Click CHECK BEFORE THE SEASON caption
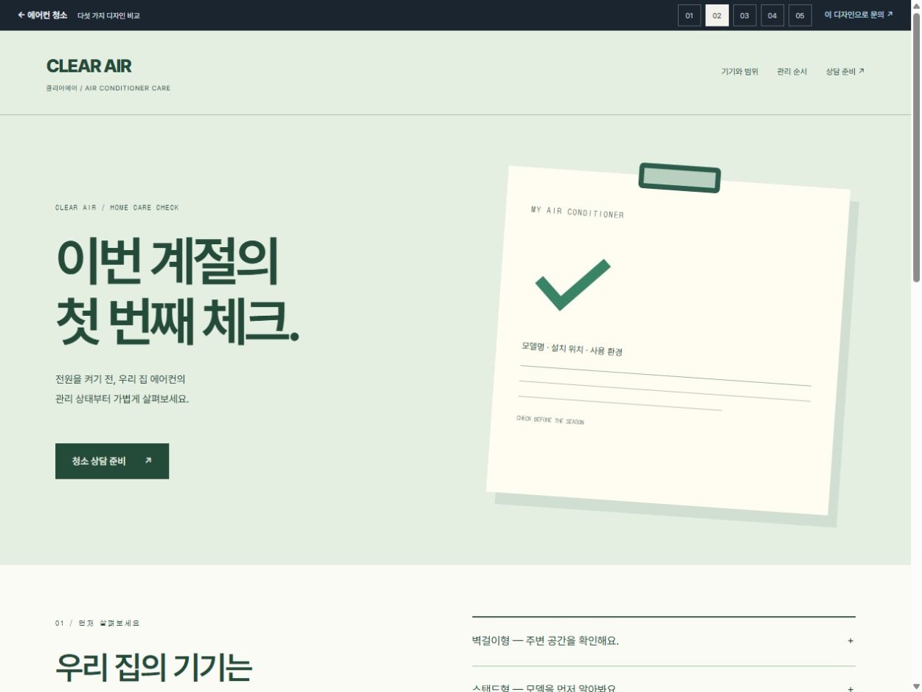The height and width of the screenshot is (692, 922). coord(550,421)
